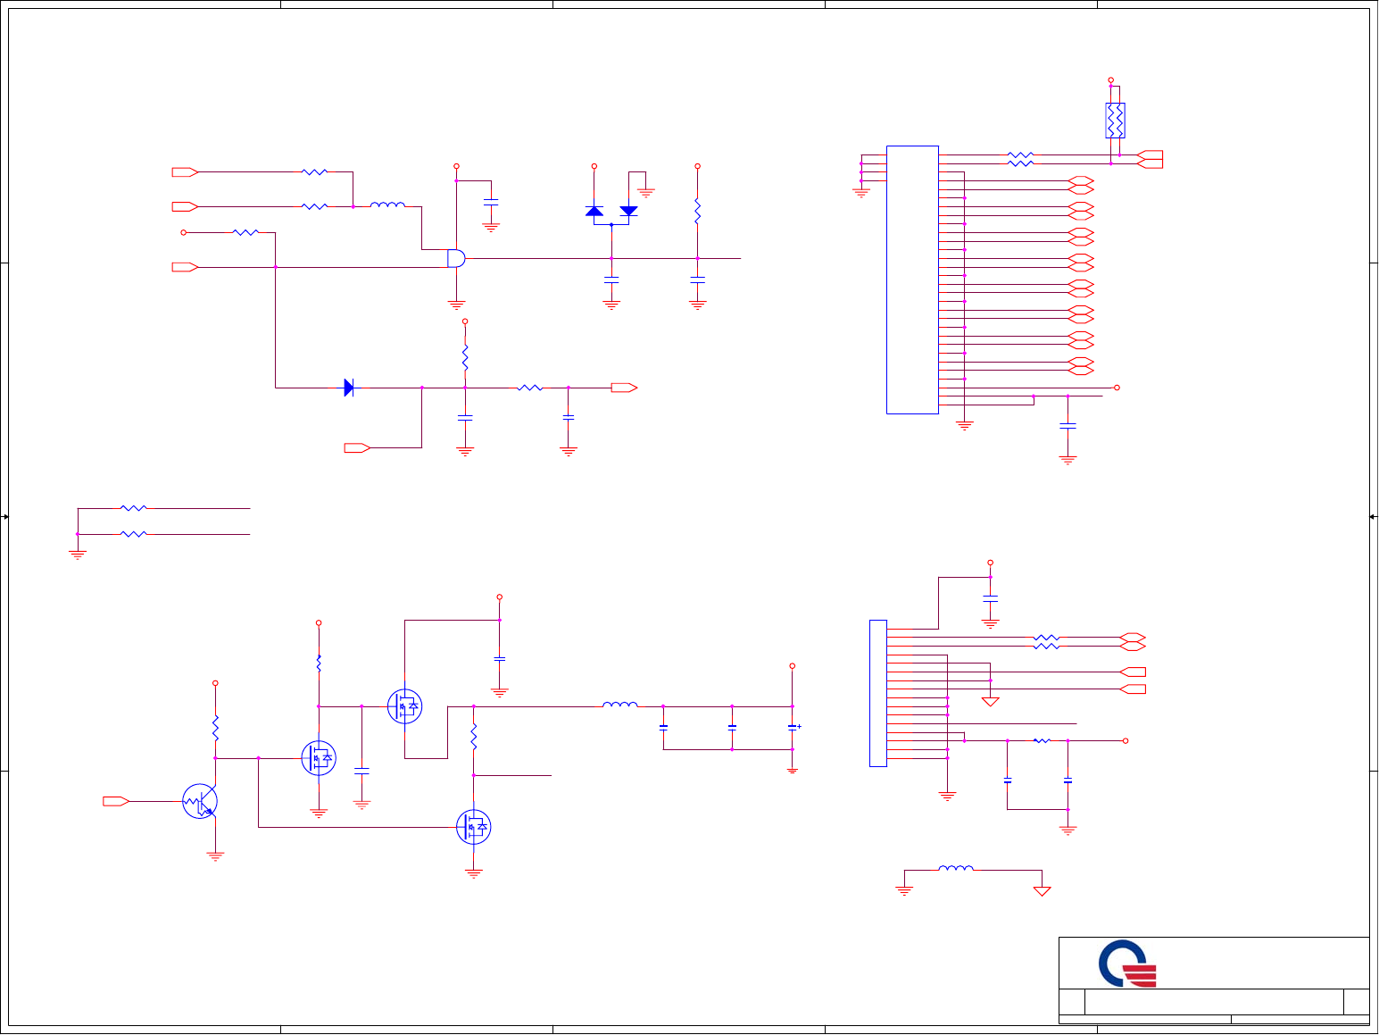Select the pair of upward-pointing blue diodes
The width and height of the screenshot is (1379, 1035).
click(611, 211)
